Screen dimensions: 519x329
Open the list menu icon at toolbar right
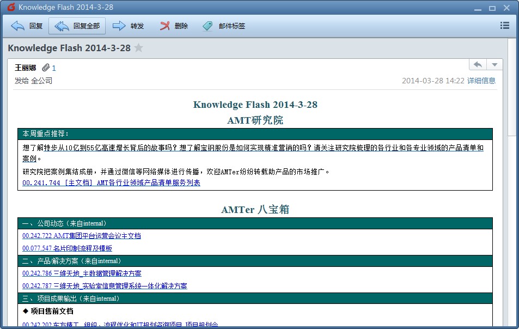[505, 26]
